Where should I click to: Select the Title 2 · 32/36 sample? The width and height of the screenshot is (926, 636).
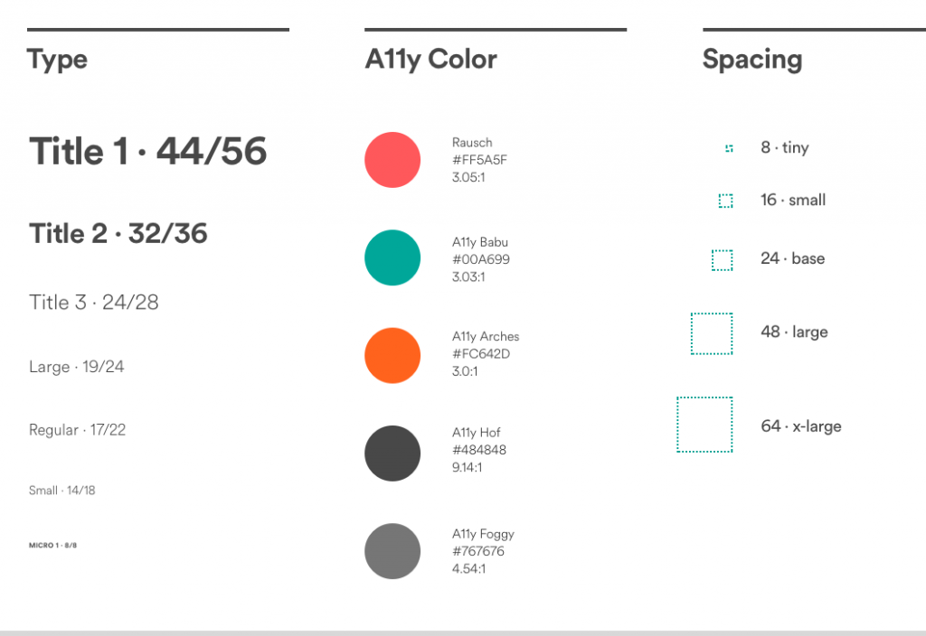tap(118, 234)
